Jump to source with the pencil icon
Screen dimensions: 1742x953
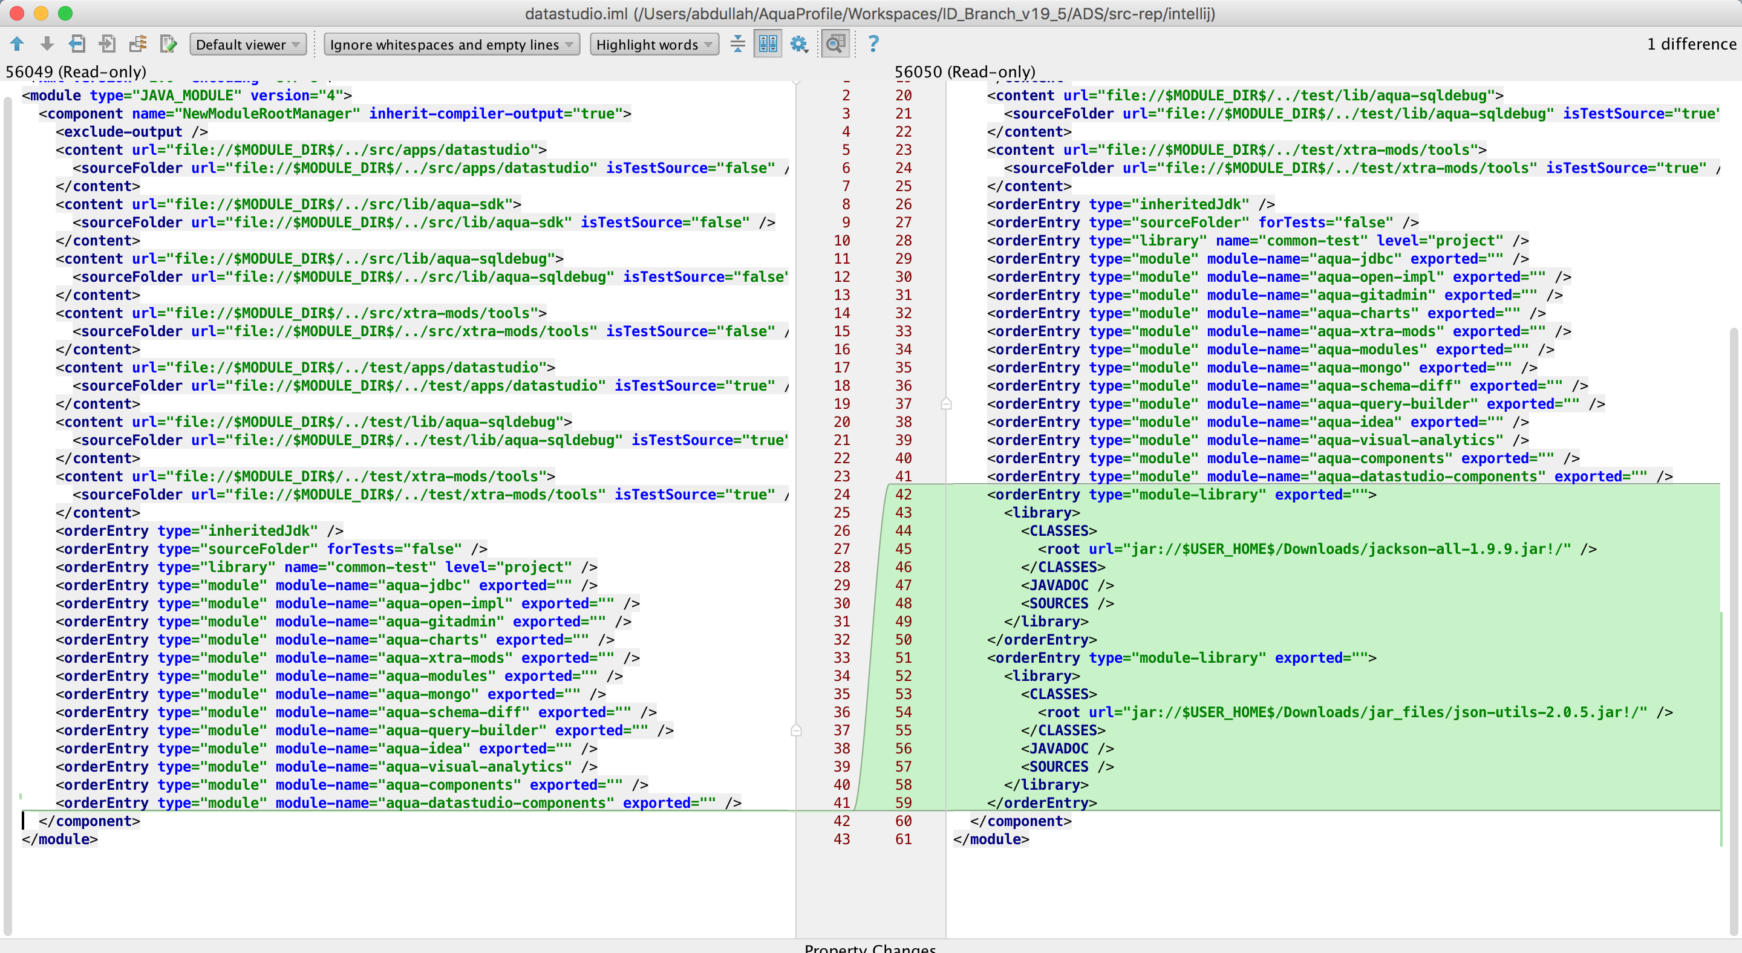point(168,44)
